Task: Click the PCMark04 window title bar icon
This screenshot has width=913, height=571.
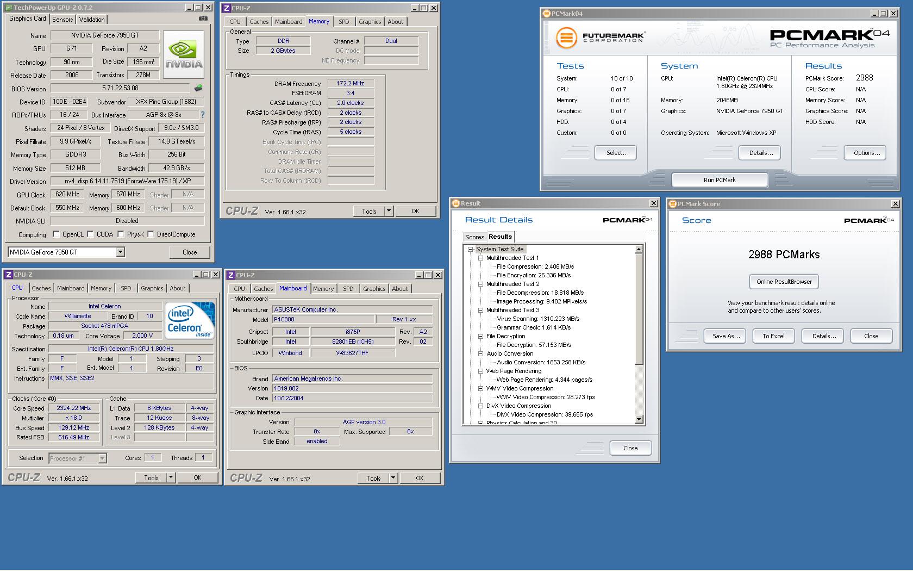Action: click(547, 14)
